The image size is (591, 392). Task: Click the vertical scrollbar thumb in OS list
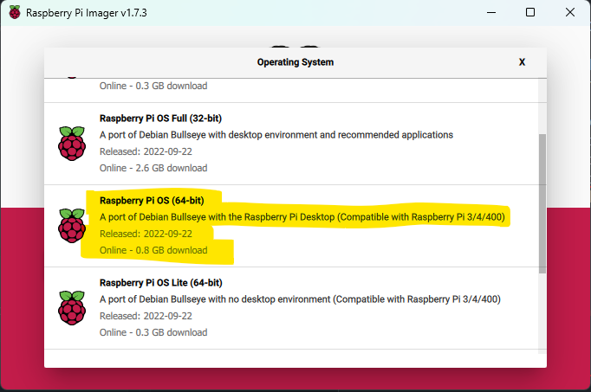click(542, 203)
